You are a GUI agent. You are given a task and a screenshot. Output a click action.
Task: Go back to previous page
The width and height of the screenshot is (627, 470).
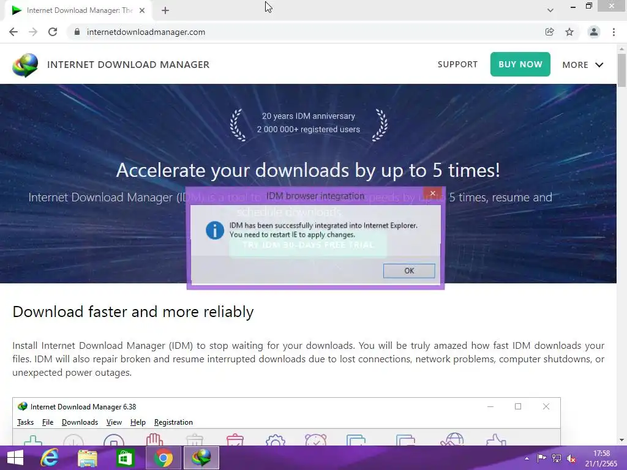tap(13, 32)
